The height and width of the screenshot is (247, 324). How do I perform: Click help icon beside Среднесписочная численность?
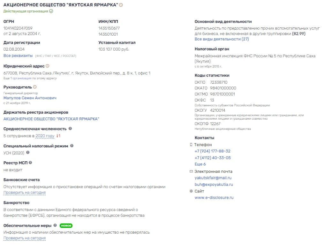pyautogui.click(x=70, y=129)
